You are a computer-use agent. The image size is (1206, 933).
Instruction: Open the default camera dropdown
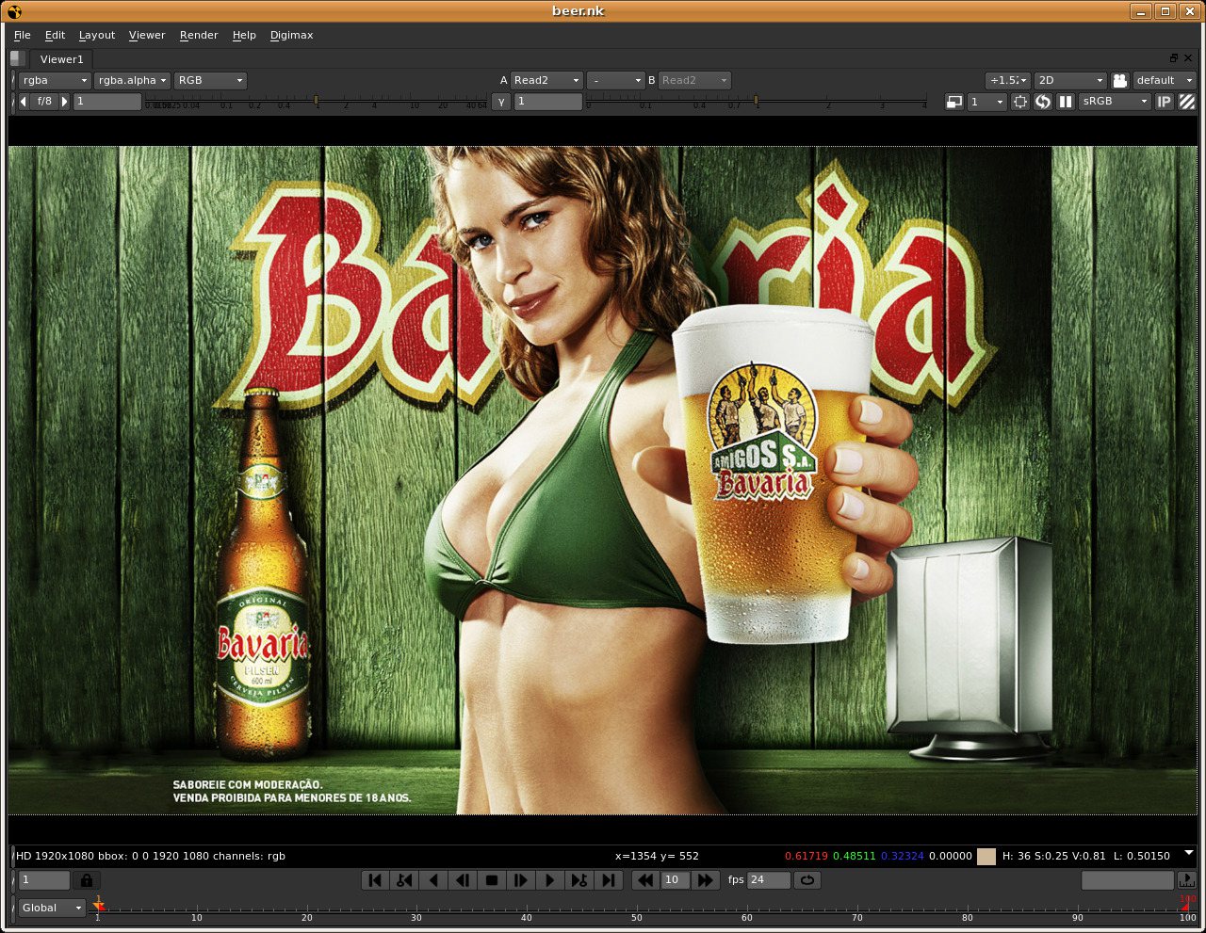click(1165, 80)
